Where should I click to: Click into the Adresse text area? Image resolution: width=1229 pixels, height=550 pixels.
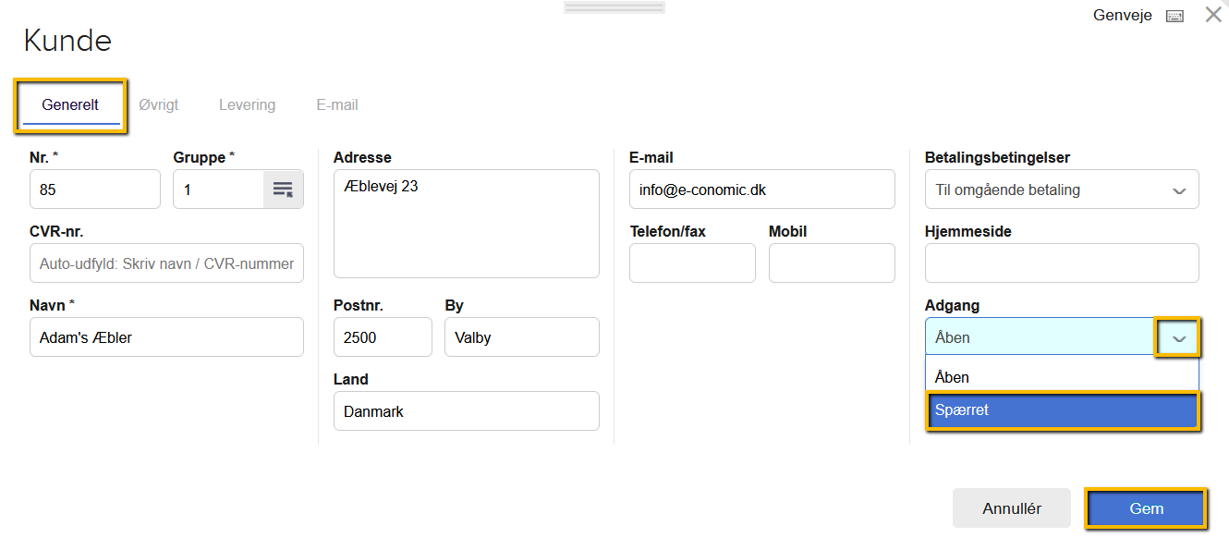466,224
